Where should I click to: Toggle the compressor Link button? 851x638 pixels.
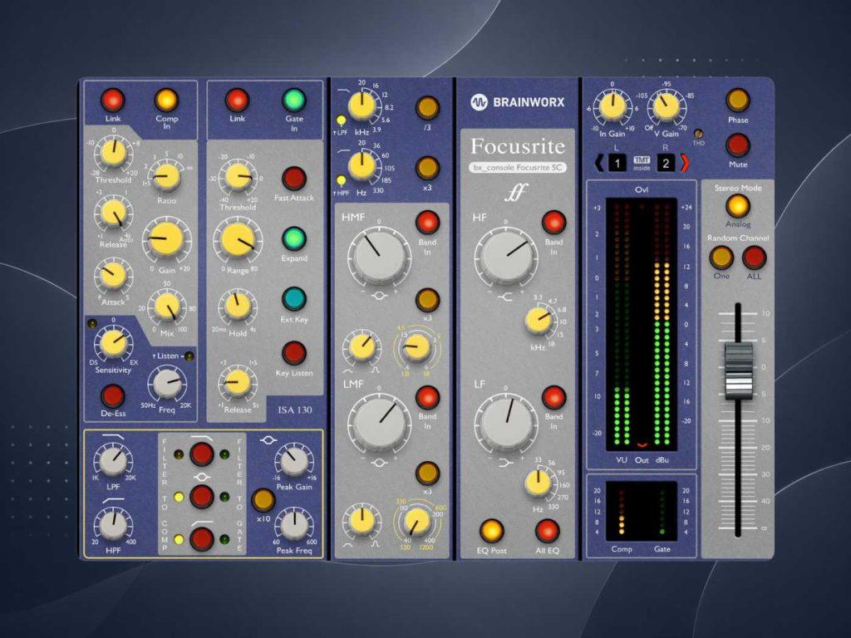[113, 100]
